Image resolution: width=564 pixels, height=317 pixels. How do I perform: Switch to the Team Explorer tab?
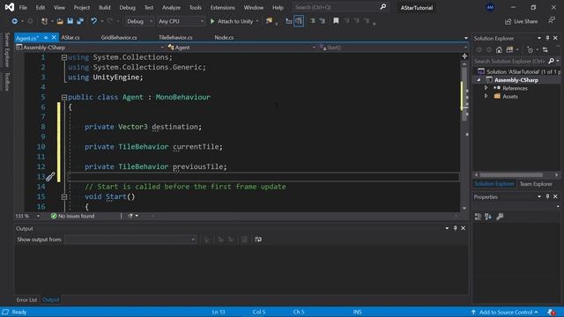(x=536, y=184)
